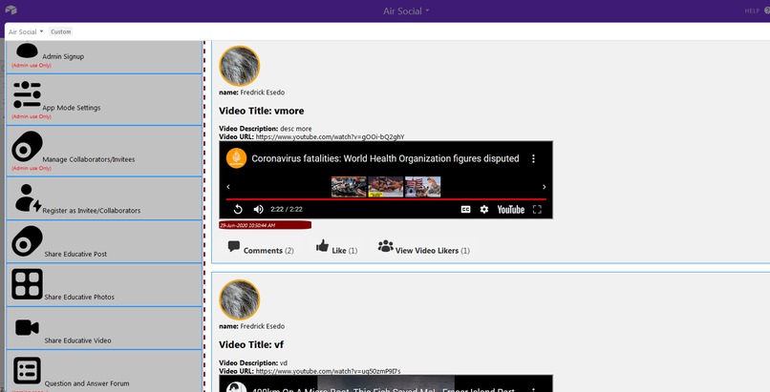The image size is (770, 392).
Task: Open the YouTube player settings gear
Action: (x=484, y=209)
